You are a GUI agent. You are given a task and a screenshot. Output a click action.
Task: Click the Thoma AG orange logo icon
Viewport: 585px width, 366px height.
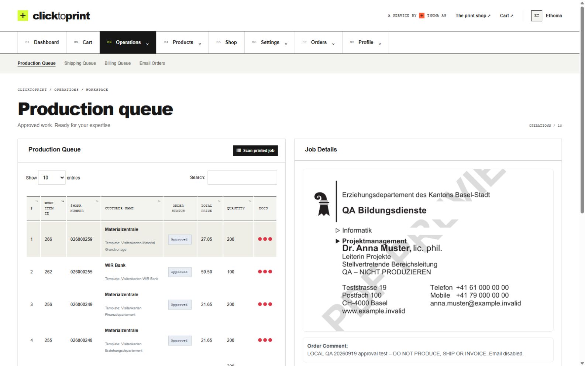point(421,16)
